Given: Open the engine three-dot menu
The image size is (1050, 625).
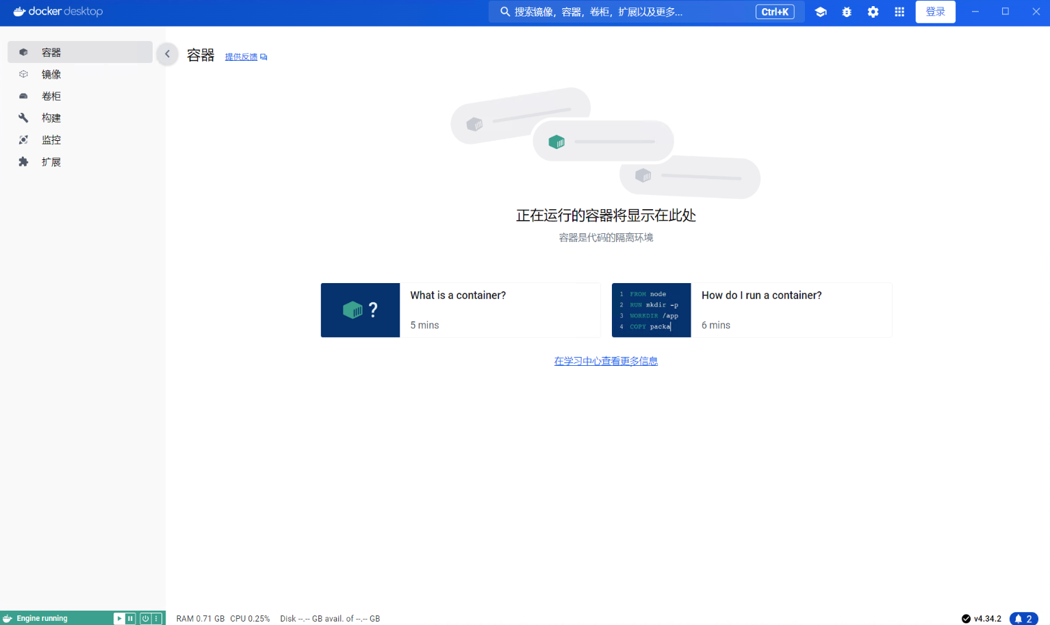Looking at the screenshot, I should point(156,618).
